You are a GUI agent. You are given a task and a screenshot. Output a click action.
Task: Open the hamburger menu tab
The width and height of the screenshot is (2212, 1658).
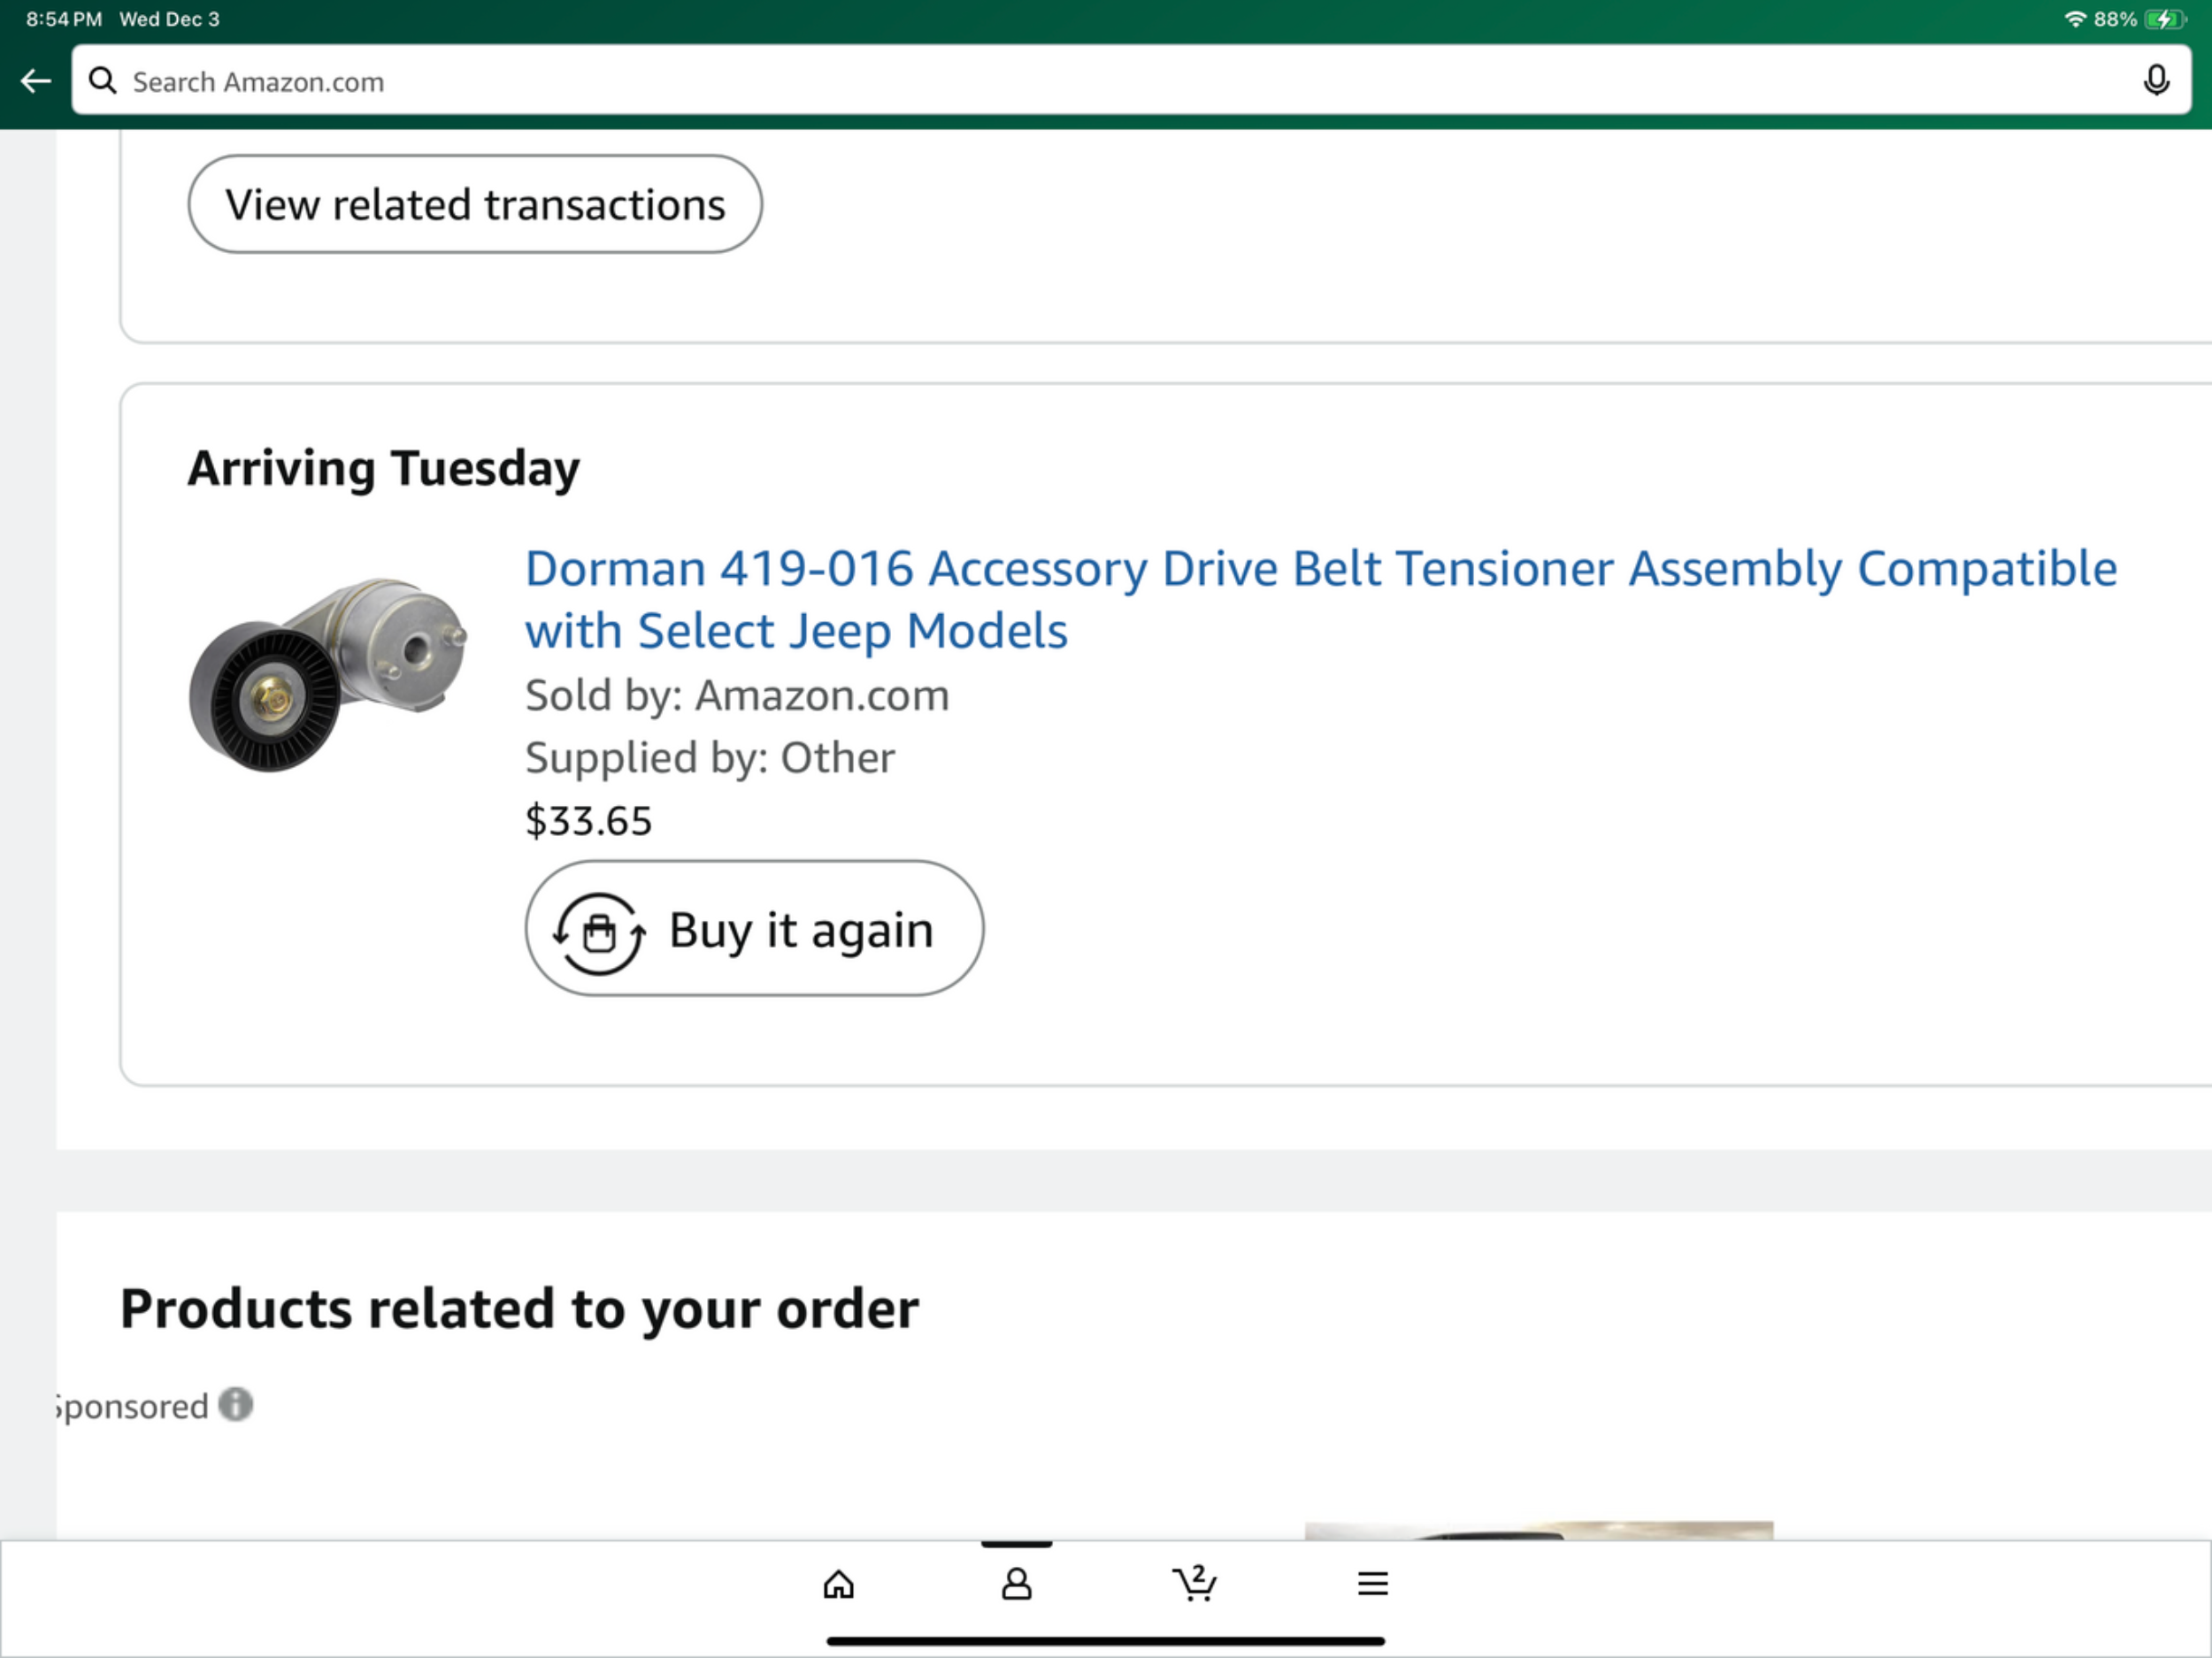pyautogui.click(x=1373, y=1584)
